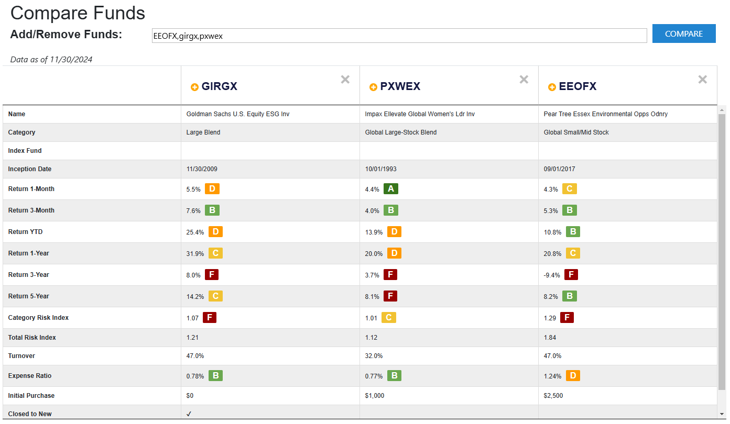Click the orange plus icon beside GIRGX
Viewport: 730px width, 424px height.
(194, 87)
